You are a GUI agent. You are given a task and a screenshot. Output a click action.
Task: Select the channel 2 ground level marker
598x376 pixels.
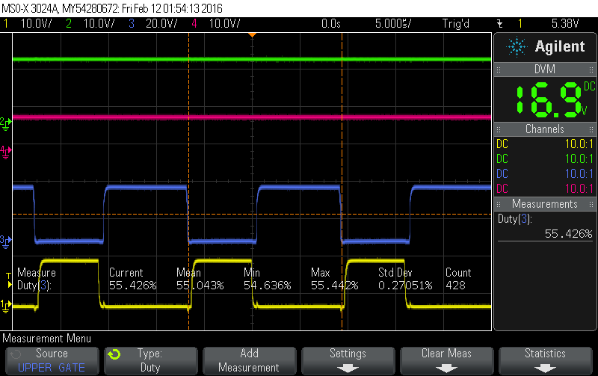(5, 121)
